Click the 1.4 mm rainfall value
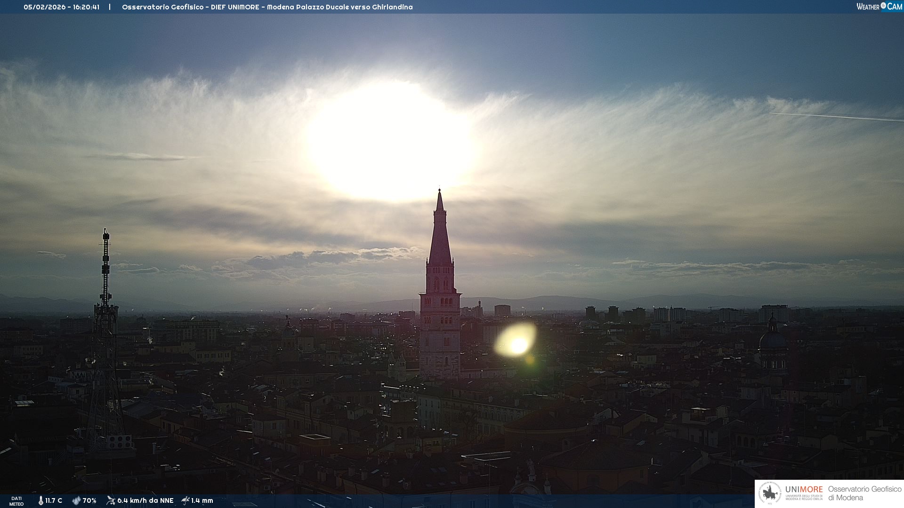904x508 pixels. point(202,500)
